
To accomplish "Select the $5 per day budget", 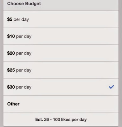I will click(x=61, y=19).
